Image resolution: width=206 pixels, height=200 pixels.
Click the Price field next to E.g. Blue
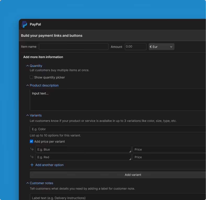169,149
